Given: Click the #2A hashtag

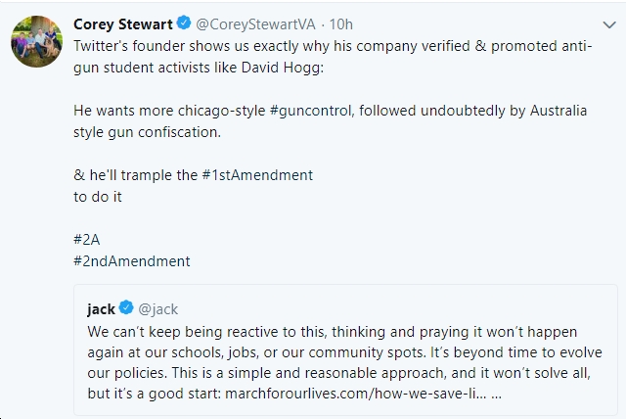Looking at the screenshot, I should pyautogui.click(x=87, y=240).
